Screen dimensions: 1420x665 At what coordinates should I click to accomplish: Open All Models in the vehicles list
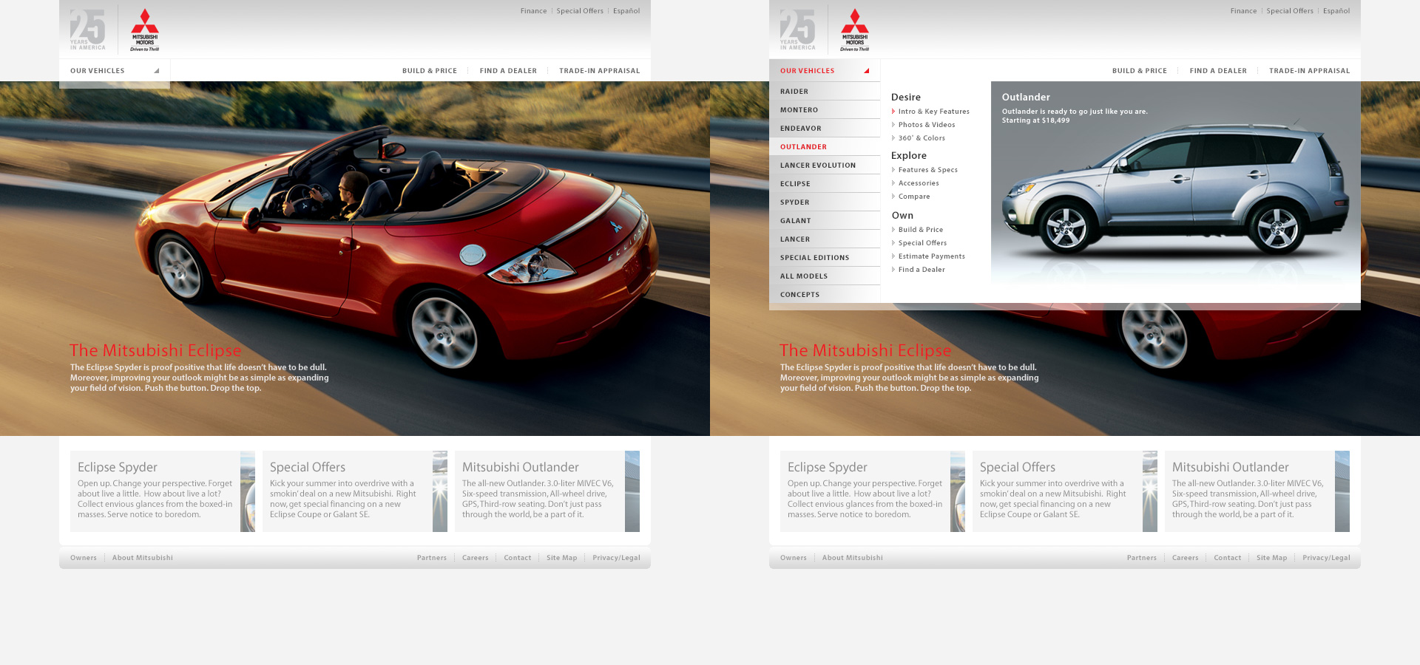[x=825, y=276]
